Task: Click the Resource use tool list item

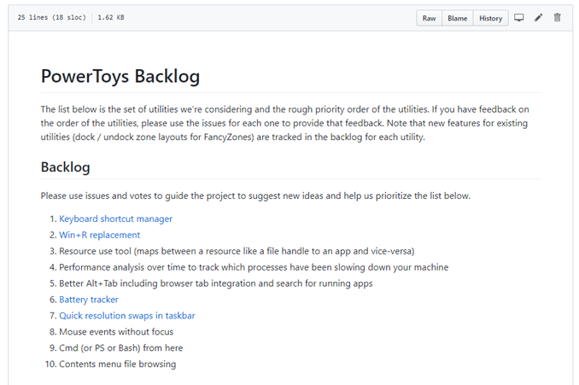Action: click(237, 251)
